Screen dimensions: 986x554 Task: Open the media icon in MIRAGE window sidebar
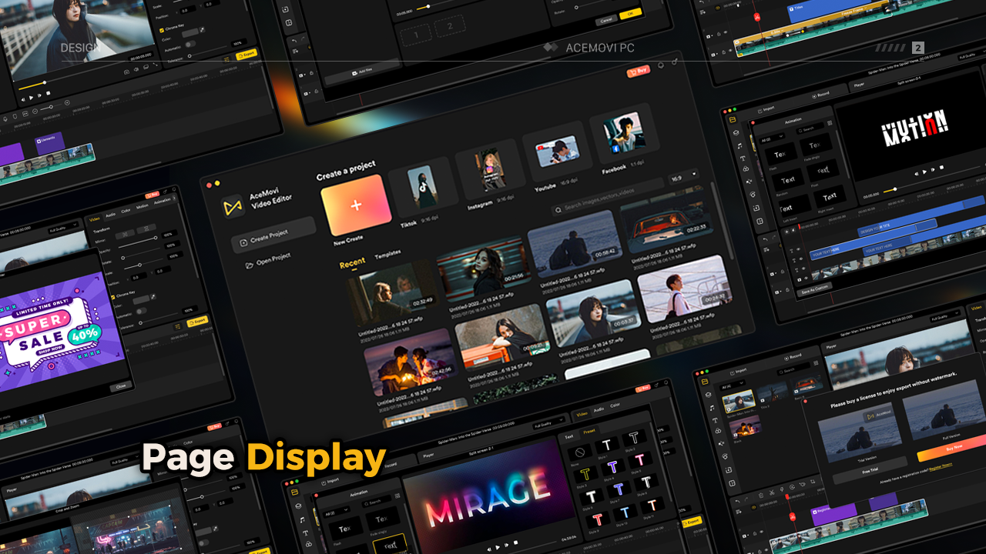point(294,492)
